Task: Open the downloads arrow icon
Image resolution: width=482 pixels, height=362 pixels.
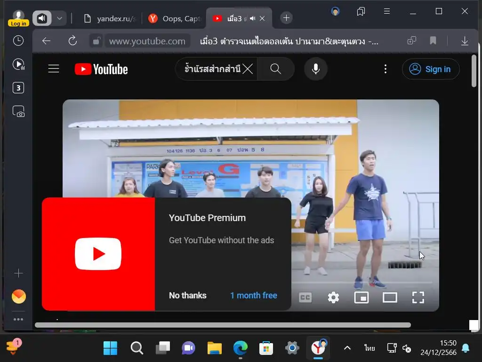Action: pos(465,41)
